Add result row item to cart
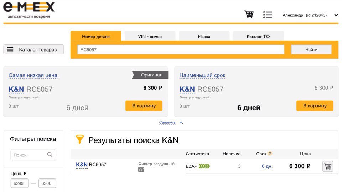Screen dimensions: 342x192 click(x=327, y=166)
